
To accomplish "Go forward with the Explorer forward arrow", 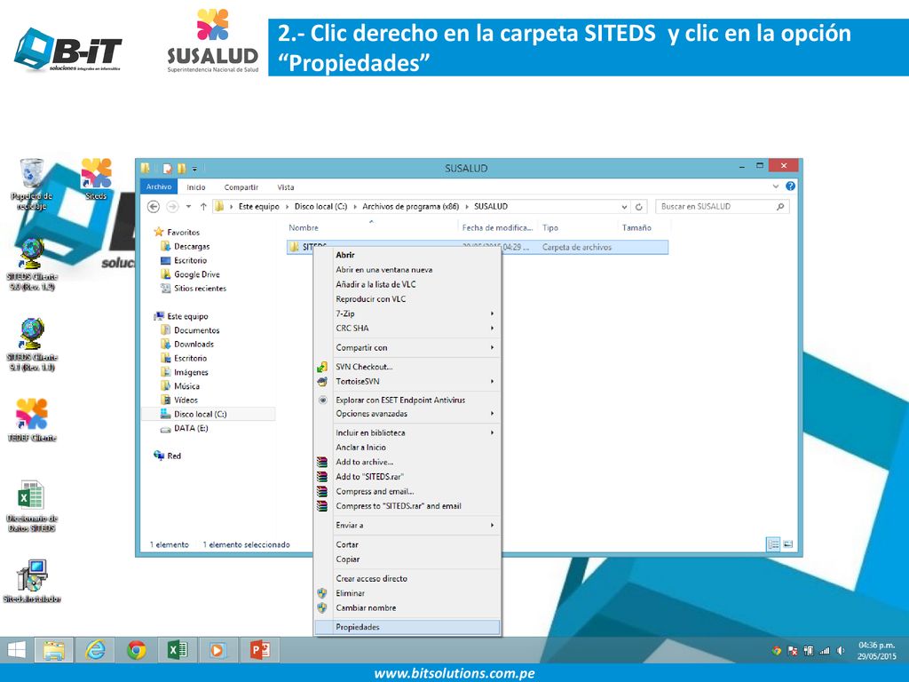I will coord(172,206).
